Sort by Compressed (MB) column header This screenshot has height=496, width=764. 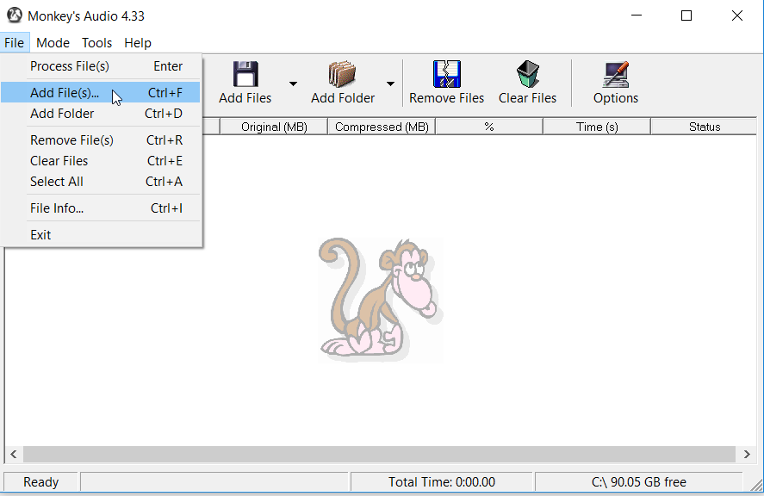point(382,127)
